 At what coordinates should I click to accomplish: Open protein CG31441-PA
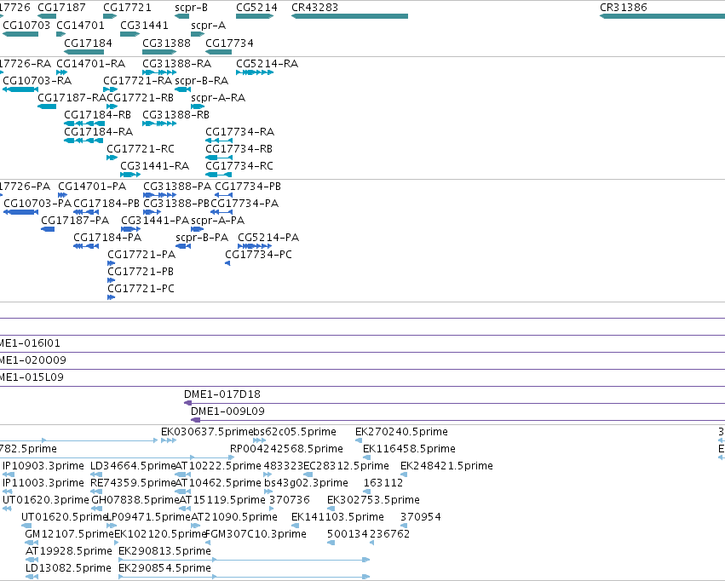[131, 229]
